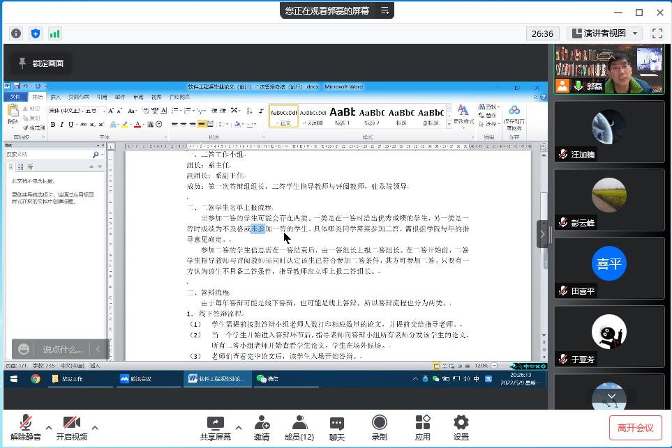672x448 pixels.
Task: Pick the yellow text highlight color
Action: pos(124,125)
